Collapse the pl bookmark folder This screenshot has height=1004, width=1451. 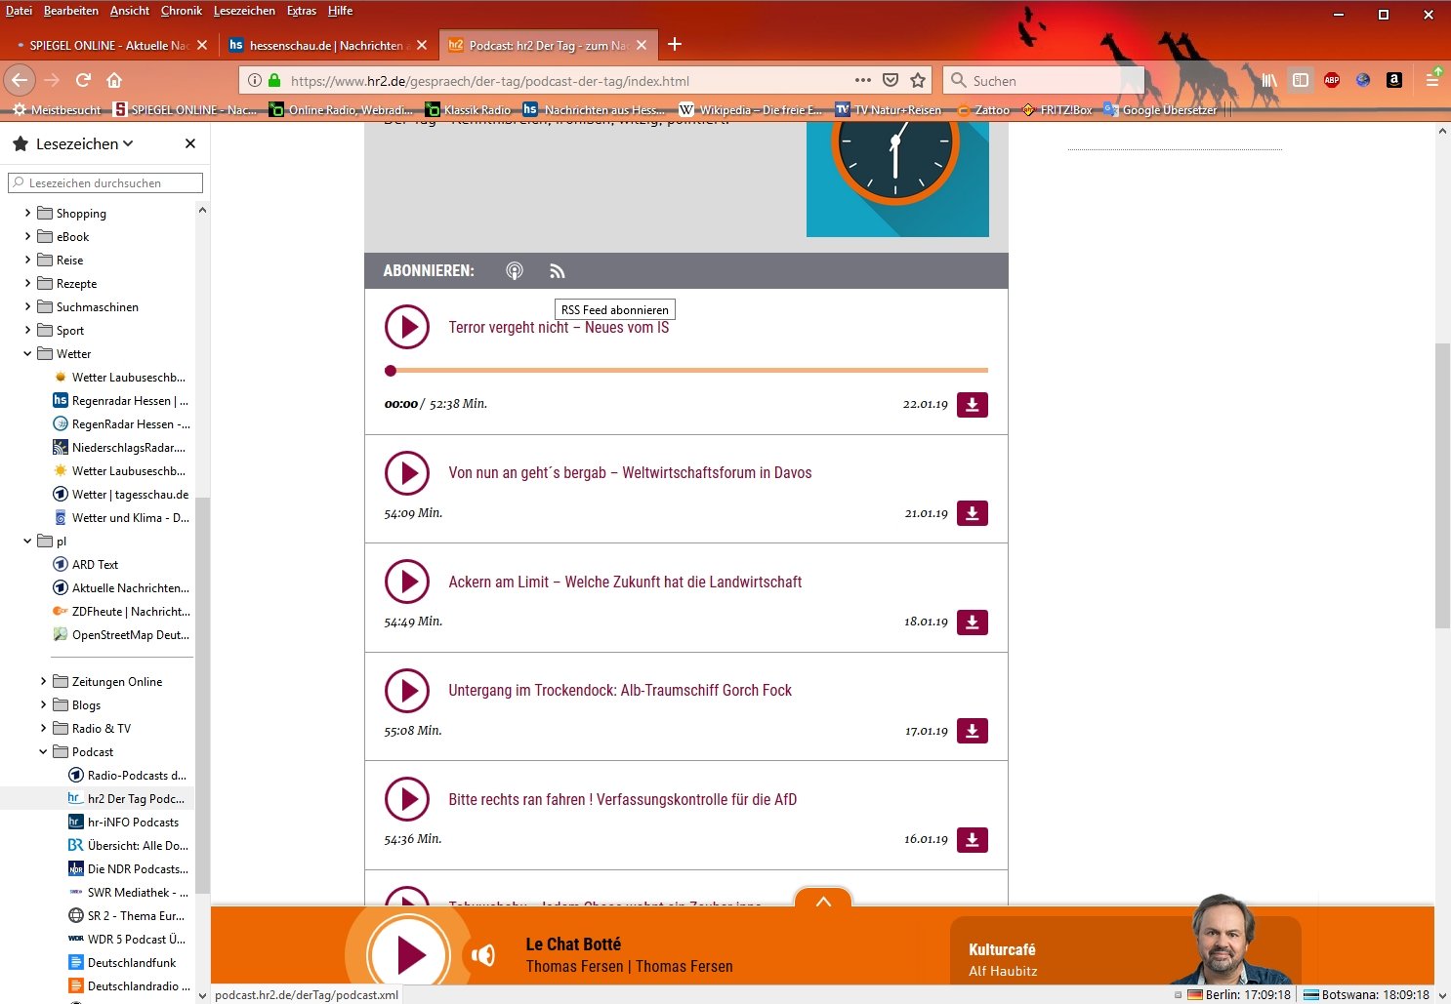pos(27,541)
